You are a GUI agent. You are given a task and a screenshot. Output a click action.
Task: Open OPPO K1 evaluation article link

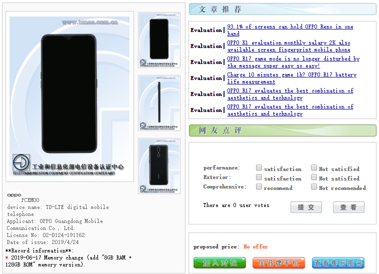coord(288,46)
